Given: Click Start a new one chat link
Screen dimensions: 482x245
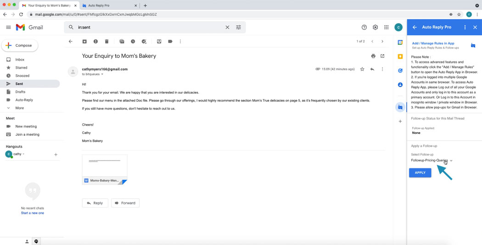Looking at the screenshot, I should [x=32, y=213].
